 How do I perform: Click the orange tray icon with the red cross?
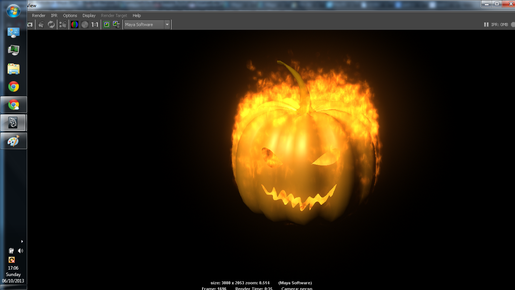pos(11,260)
